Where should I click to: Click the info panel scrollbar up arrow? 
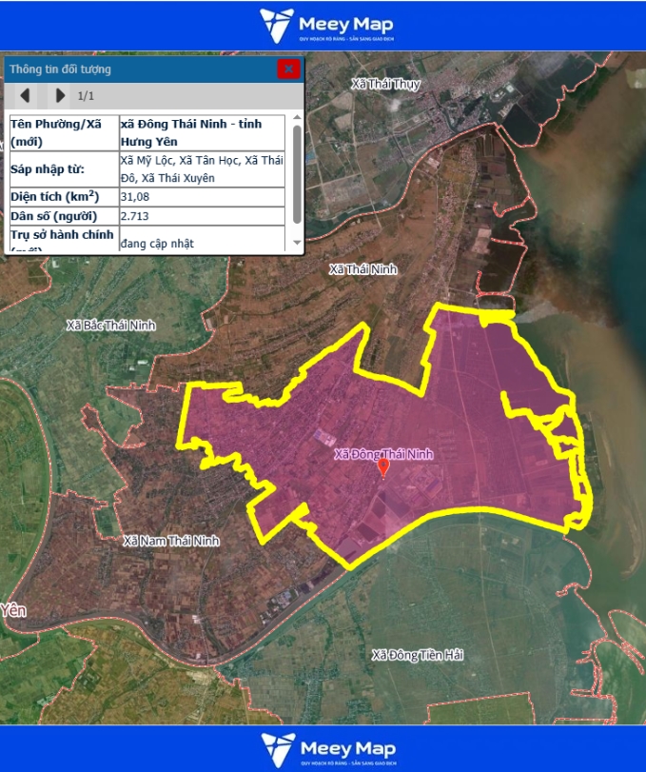(x=297, y=118)
